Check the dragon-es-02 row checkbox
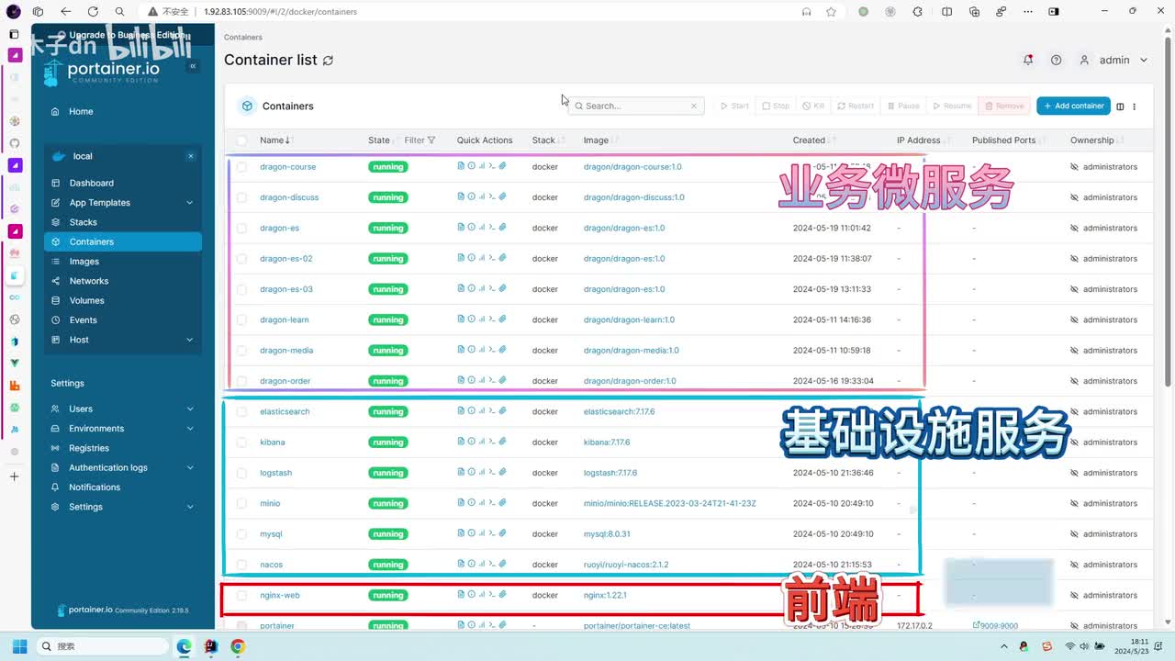Screen dimensions: 1175x661 click(241, 259)
